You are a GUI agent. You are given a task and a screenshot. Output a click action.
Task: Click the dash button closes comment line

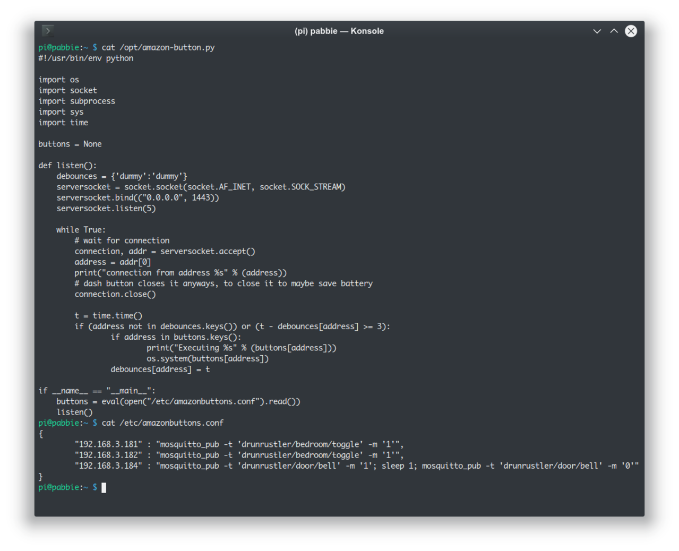tap(224, 283)
